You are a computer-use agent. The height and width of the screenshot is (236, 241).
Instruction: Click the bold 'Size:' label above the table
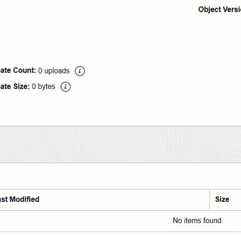tap(21, 86)
